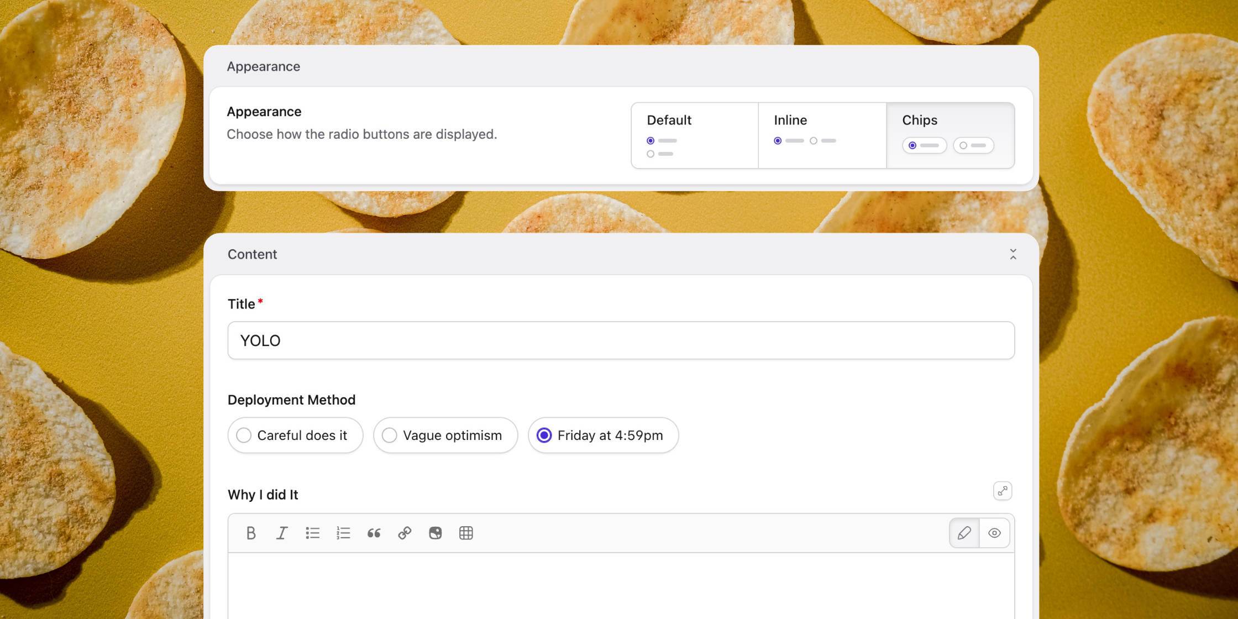Choose the Default appearance layout
The height and width of the screenshot is (619, 1238).
[695, 135]
